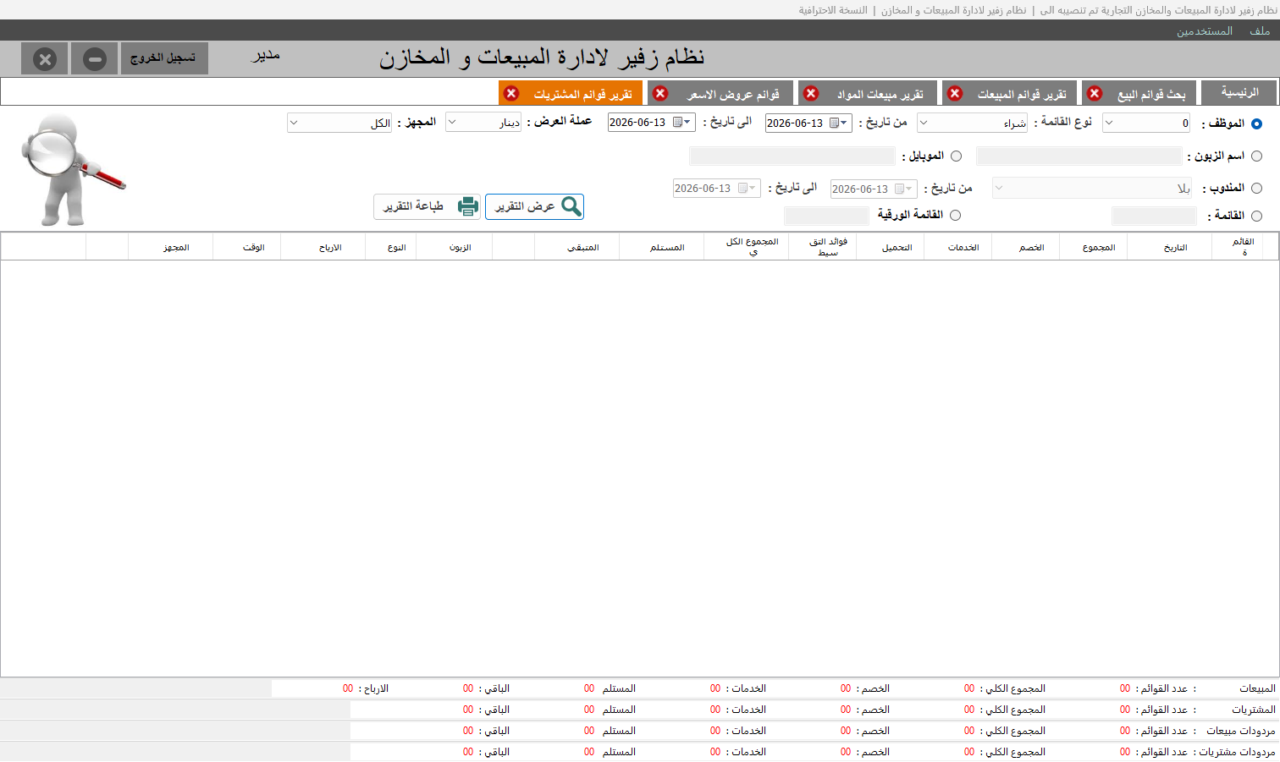
Task: Select the الموبايل radio button
Action: pyautogui.click(x=956, y=156)
